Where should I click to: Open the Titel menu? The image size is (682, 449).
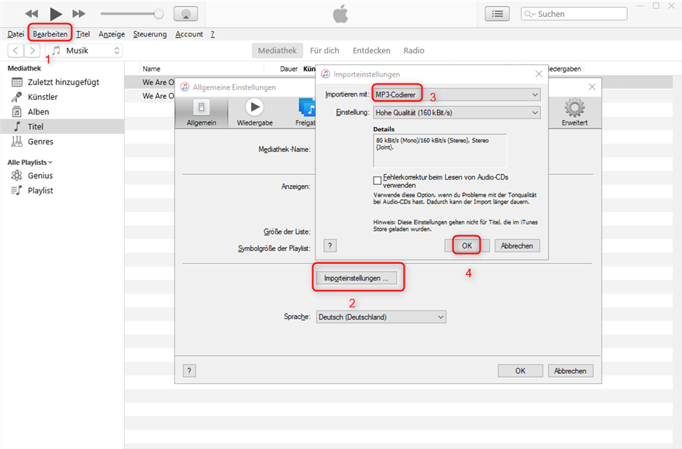(x=83, y=34)
